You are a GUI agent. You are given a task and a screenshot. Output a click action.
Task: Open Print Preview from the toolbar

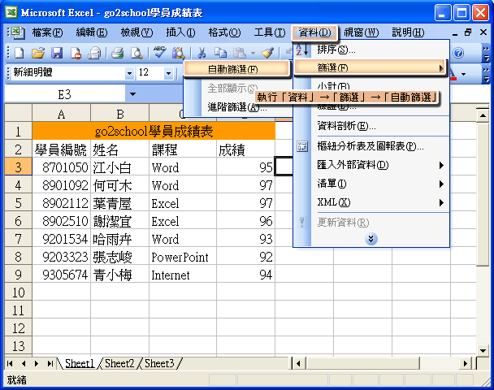click(136, 53)
